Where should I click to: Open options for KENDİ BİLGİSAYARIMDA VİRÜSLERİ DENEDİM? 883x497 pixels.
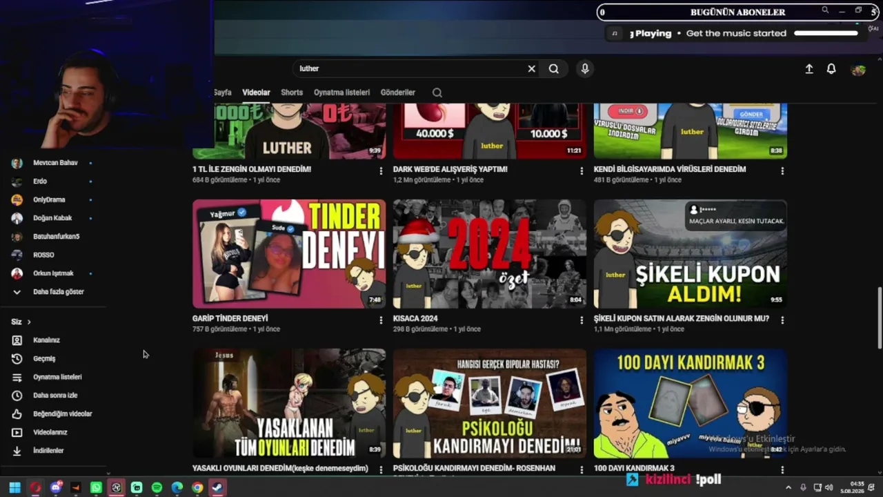[782, 170]
